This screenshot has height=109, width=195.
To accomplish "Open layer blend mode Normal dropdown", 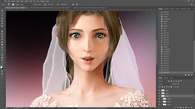I will tap(165, 84).
